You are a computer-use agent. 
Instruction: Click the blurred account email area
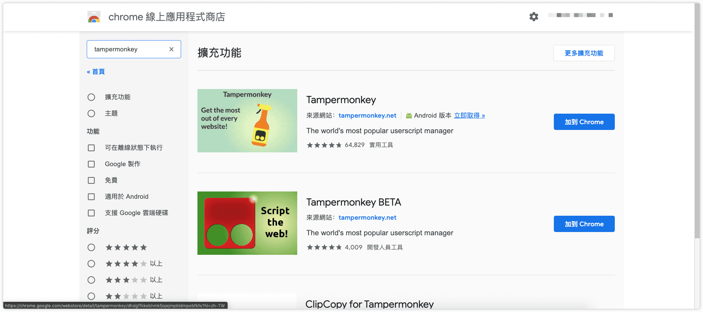[580, 15]
